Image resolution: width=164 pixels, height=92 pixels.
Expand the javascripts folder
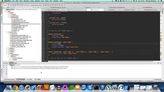[8, 16]
